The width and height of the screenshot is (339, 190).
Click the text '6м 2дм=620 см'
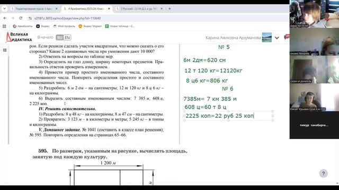point(204,60)
